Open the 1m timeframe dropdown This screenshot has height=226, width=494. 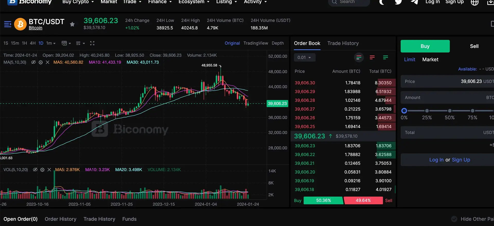pos(51,43)
